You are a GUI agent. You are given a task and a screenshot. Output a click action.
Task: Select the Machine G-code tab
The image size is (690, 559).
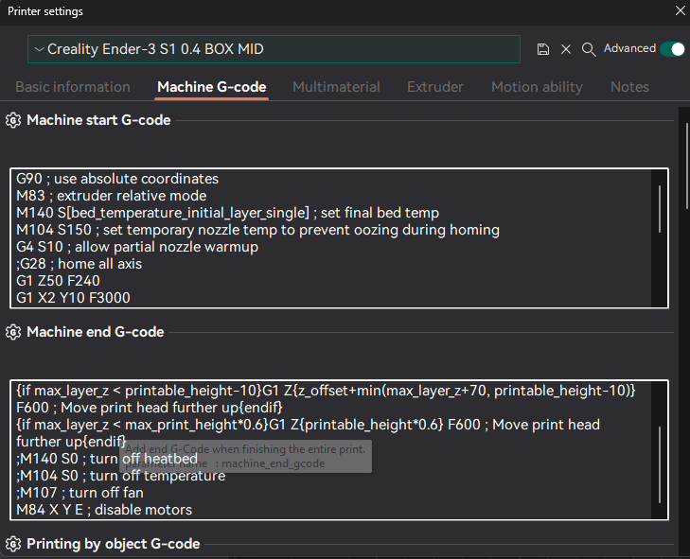tap(212, 87)
